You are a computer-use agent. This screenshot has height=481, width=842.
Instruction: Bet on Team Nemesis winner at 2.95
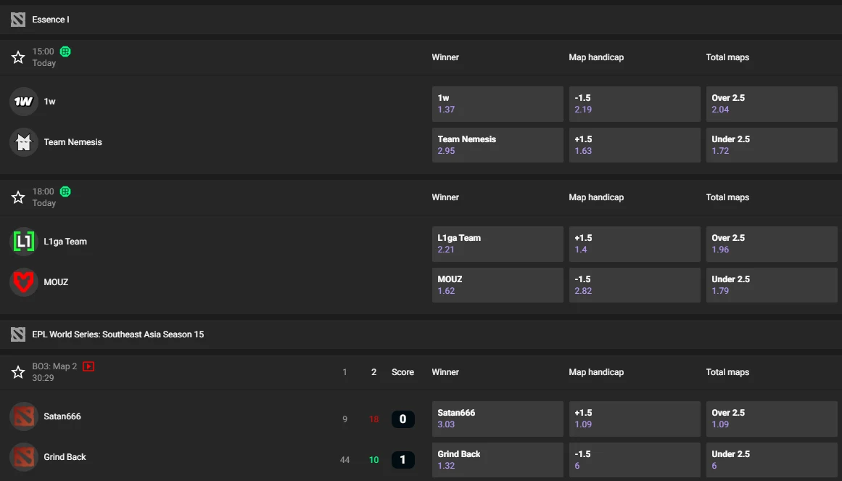coord(498,144)
